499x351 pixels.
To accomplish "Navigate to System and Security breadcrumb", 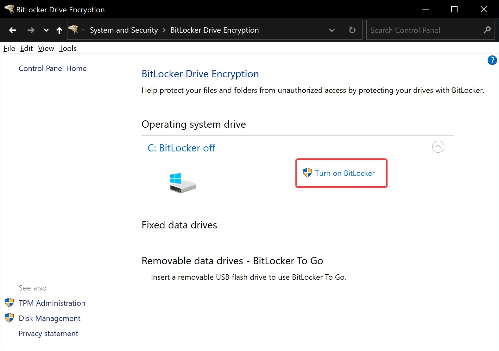I will 124,30.
